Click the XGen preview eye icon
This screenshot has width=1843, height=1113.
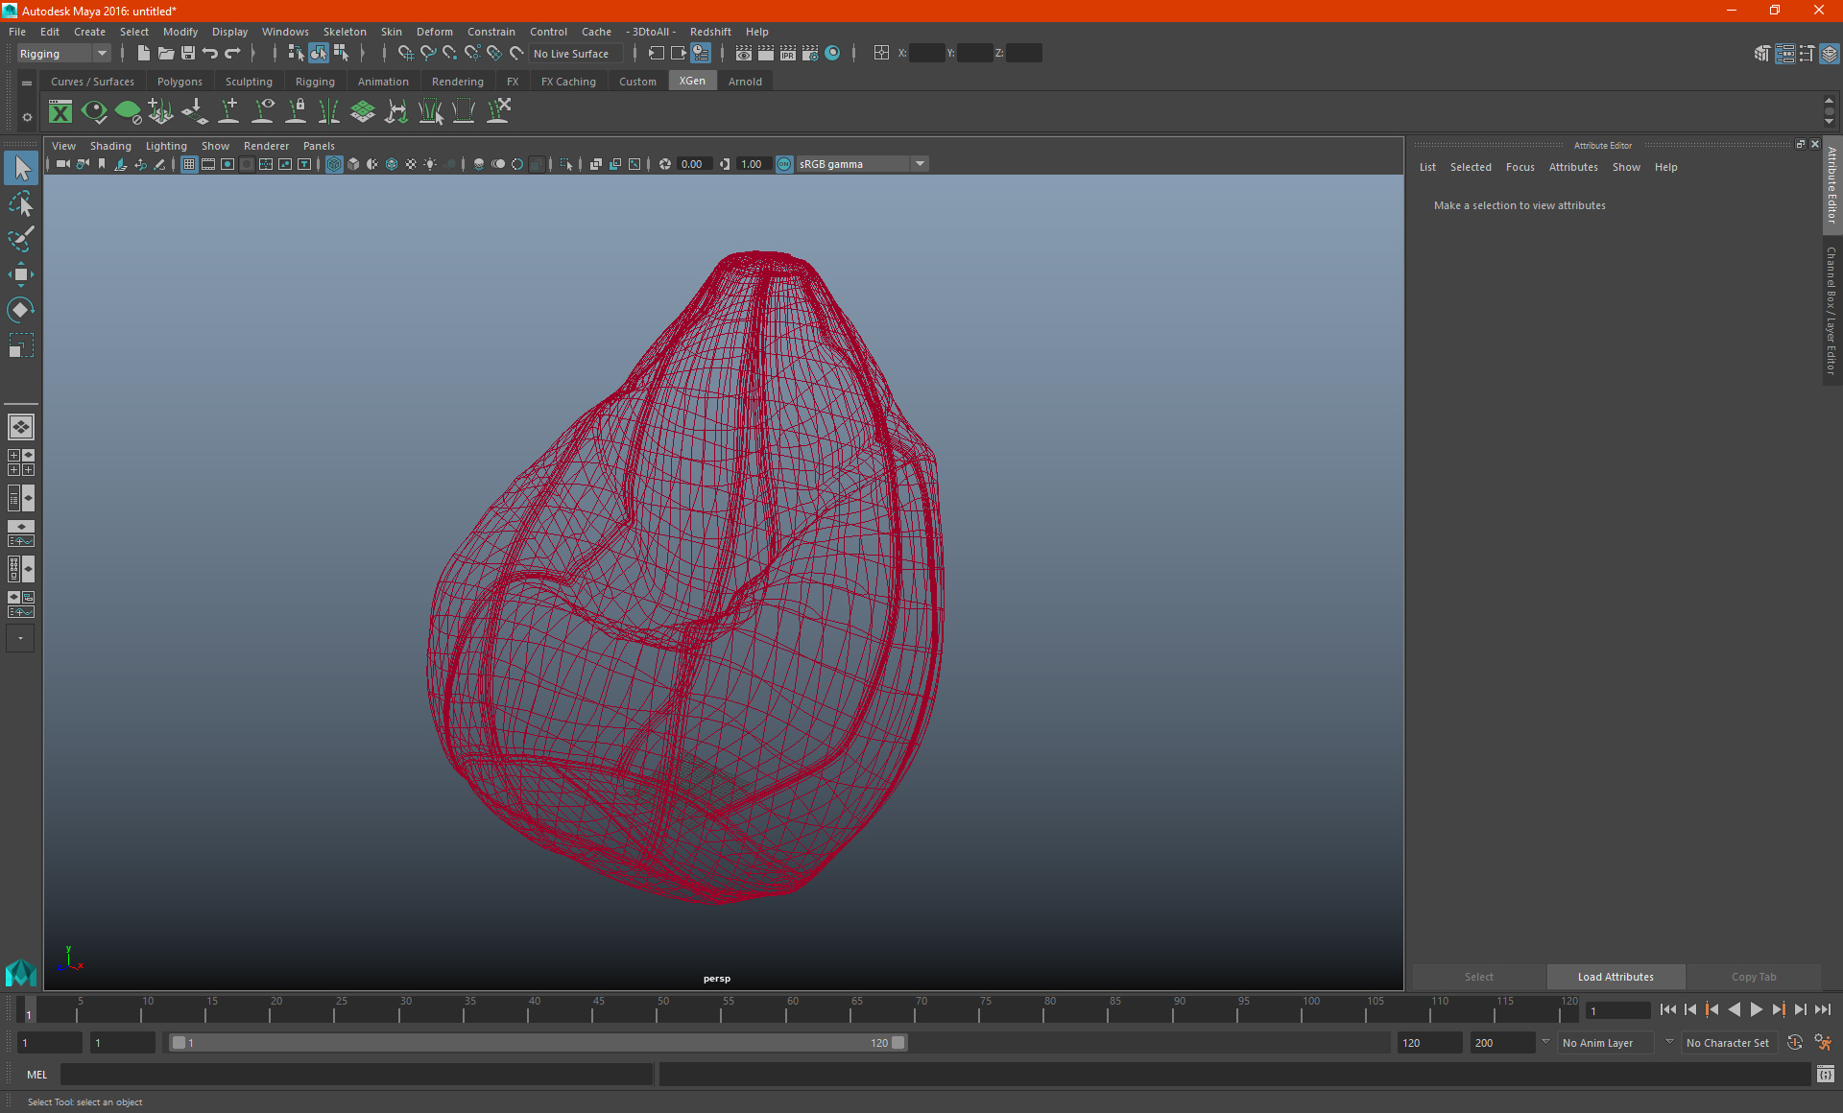[x=94, y=112]
